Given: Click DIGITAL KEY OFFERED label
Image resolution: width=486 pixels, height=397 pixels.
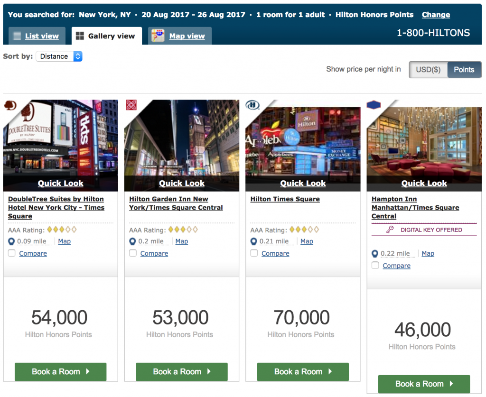Looking at the screenshot, I should 431,230.
